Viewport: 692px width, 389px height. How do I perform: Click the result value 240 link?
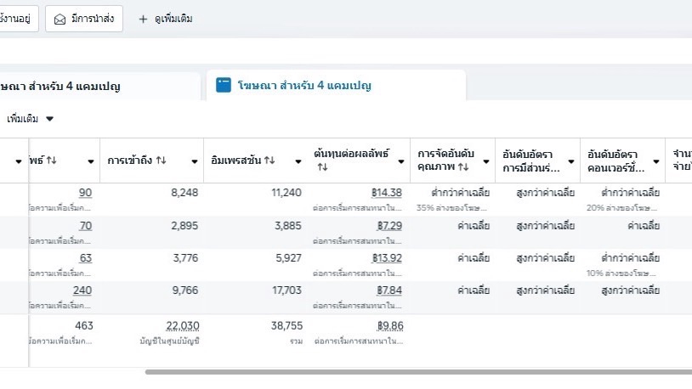point(82,290)
